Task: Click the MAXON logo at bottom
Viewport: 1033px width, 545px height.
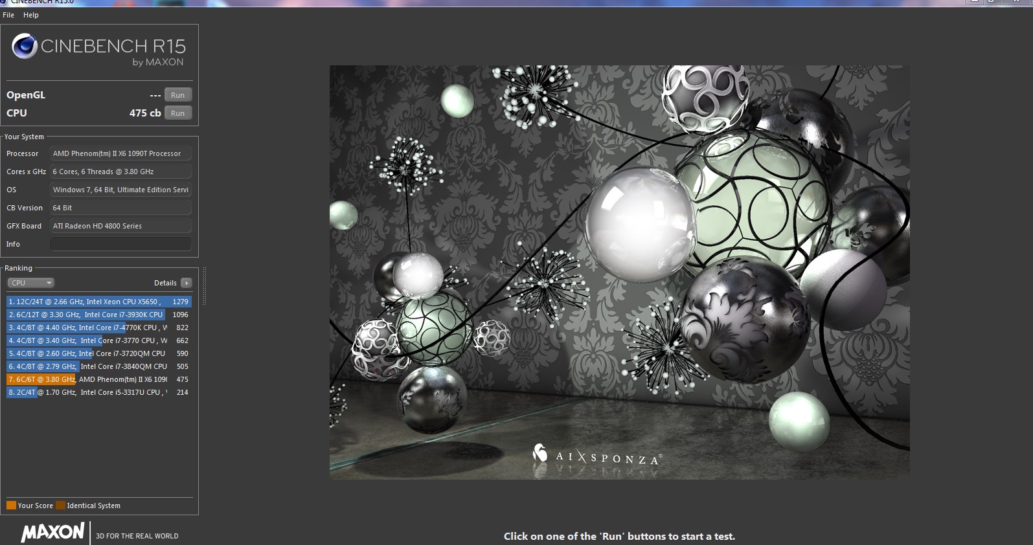Action: coord(53,532)
